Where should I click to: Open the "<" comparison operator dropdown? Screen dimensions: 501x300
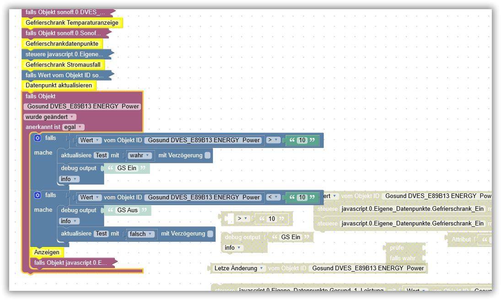click(274, 197)
